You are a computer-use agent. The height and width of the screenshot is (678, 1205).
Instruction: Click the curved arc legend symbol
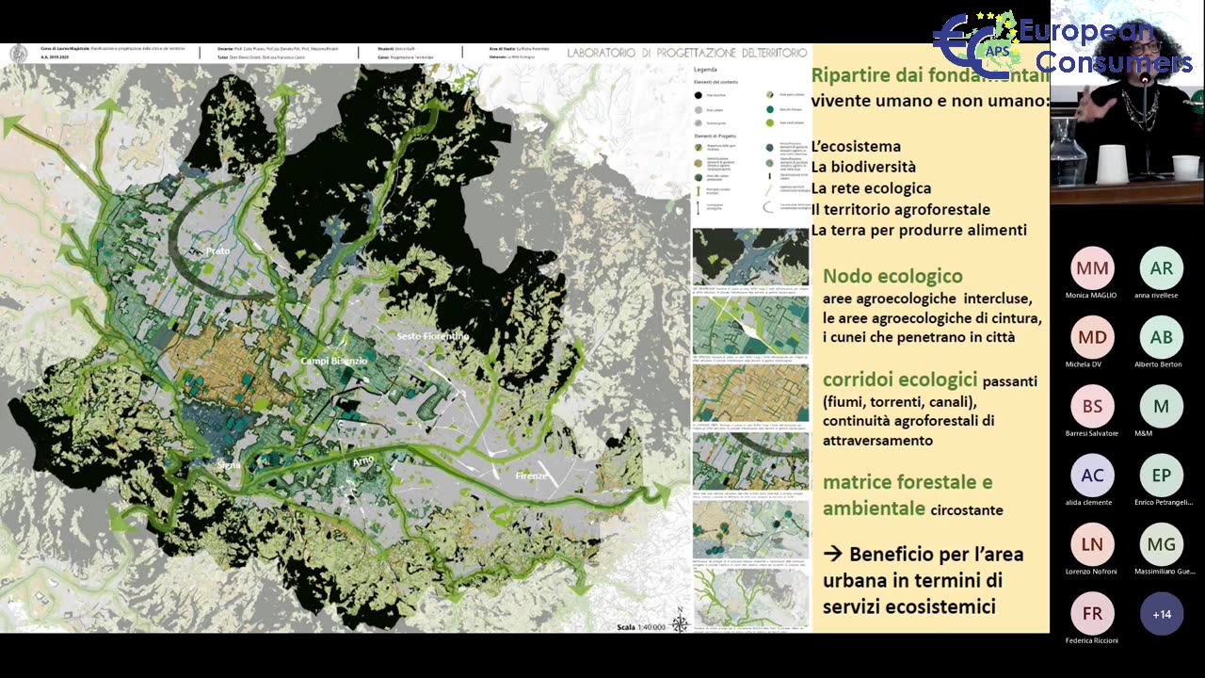(x=769, y=206)
